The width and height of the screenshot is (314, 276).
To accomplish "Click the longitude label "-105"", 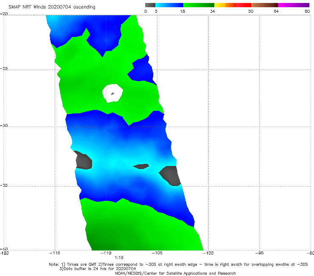I will (157, 253).
